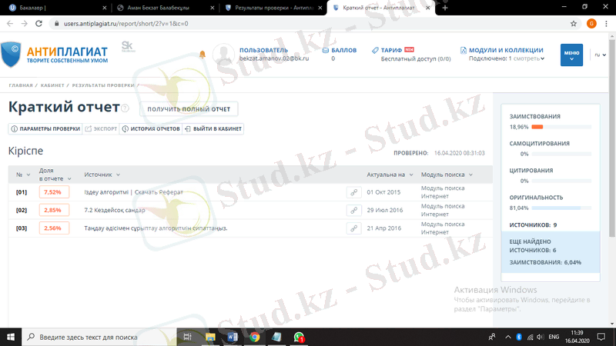Open link icon for source 03
Viewport: 616px width, 346px height.
coord(353,228)
